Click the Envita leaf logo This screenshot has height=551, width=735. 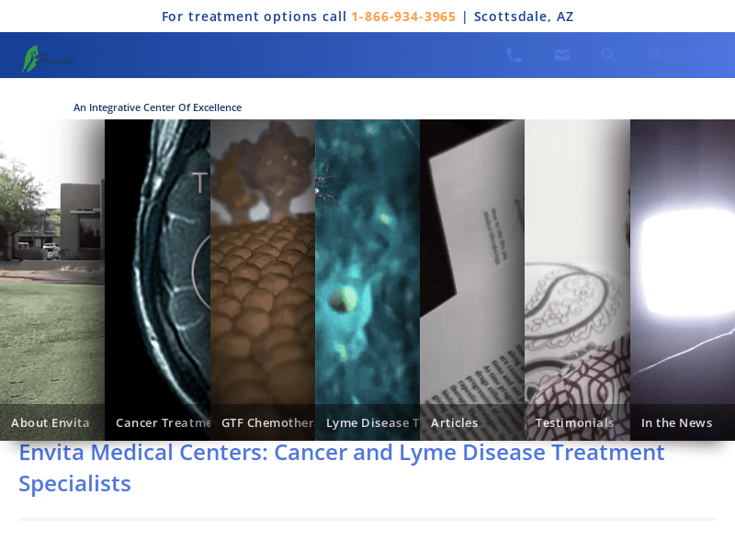point(48,59)
